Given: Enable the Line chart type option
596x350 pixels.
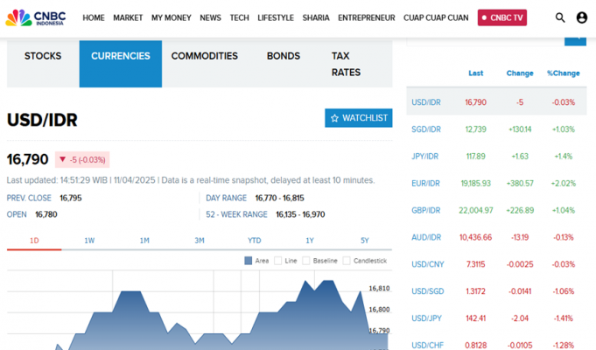Looking at the screenshot, I should pos(278,261).
